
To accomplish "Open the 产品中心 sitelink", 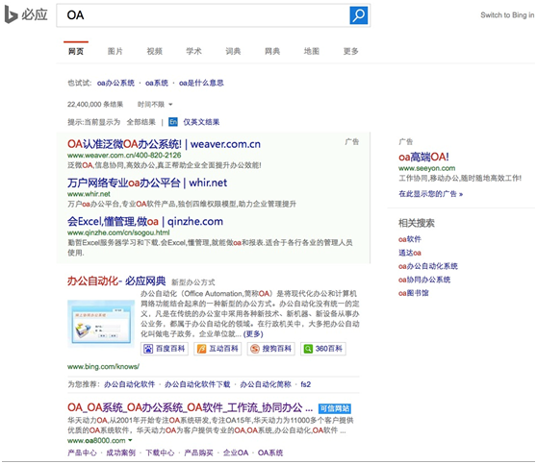I will [x=82, y=453].
